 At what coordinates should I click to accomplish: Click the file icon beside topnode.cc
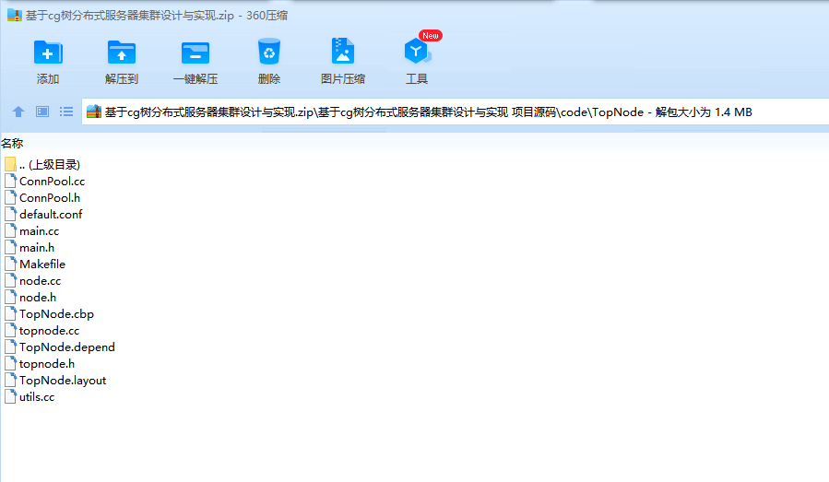pyautogui.click(x=10, y=330)
